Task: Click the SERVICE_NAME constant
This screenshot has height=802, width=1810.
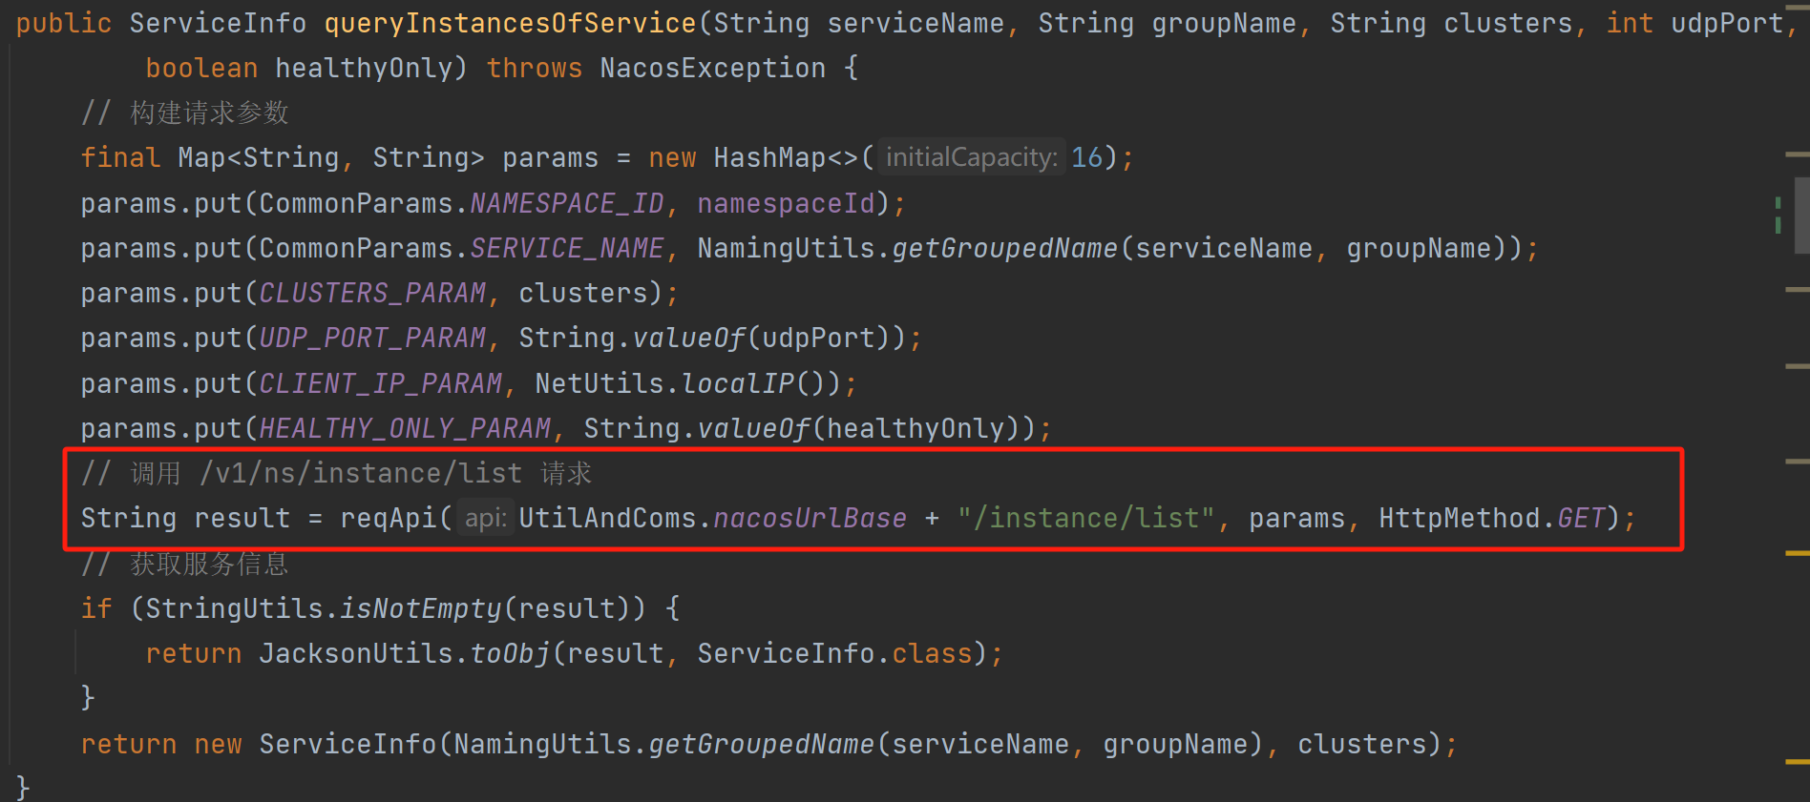Action: click(566, 248)
